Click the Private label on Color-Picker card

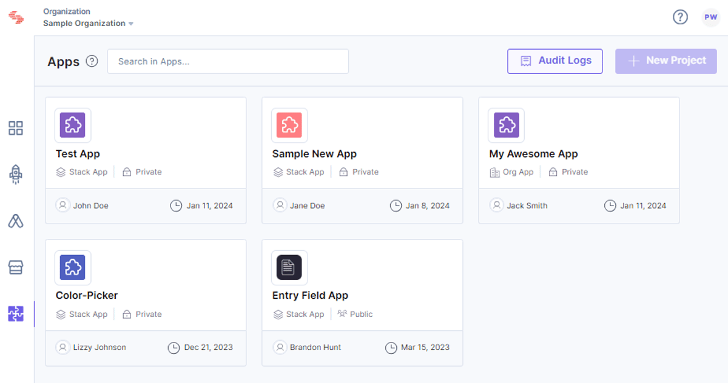(x=149, y=314)
